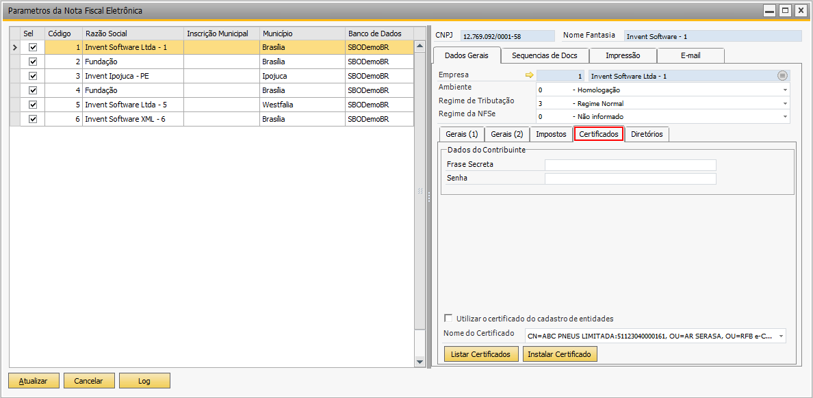
Task: Select the Certificados sub-tab
Action: [x=599, y=134]
